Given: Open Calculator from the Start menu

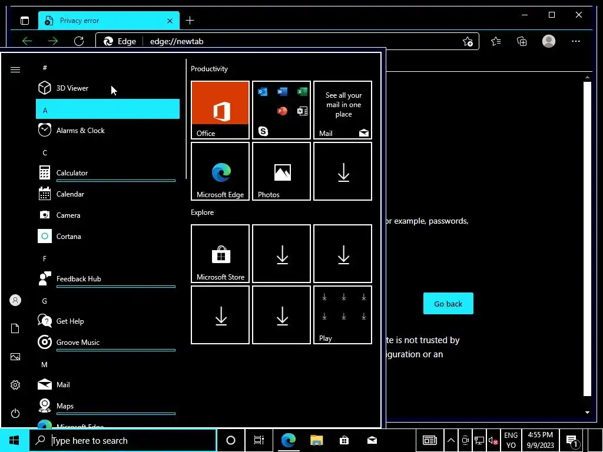Looking at the screenshot, I should pyautogui.click(x=108, y=172).
